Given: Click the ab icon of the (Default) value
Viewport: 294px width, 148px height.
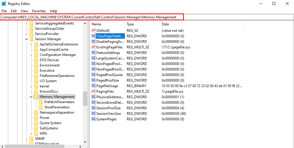Looking at the screenshot, I should pyautogui.click(x=93, y=30).
